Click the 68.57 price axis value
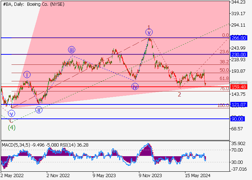The image size is (252, 180). point(237,129)
